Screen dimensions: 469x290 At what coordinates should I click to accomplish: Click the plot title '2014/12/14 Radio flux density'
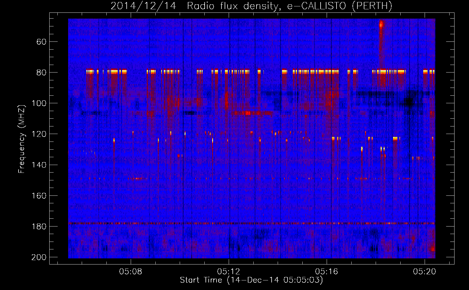pos(251,6)
